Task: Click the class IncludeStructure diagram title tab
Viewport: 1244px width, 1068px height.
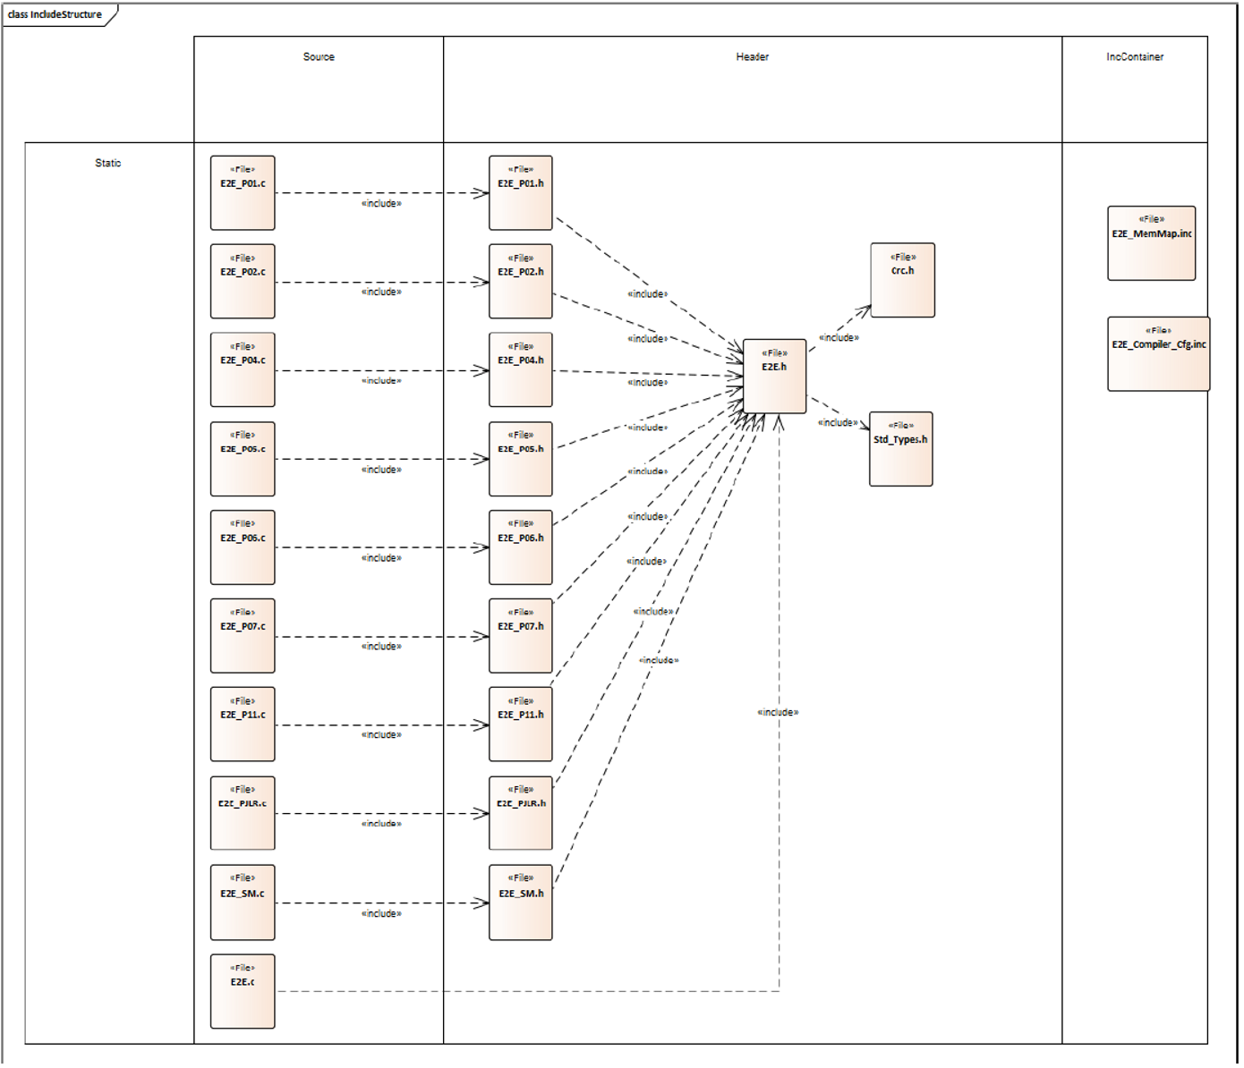Action: click(x=55, y=14)
